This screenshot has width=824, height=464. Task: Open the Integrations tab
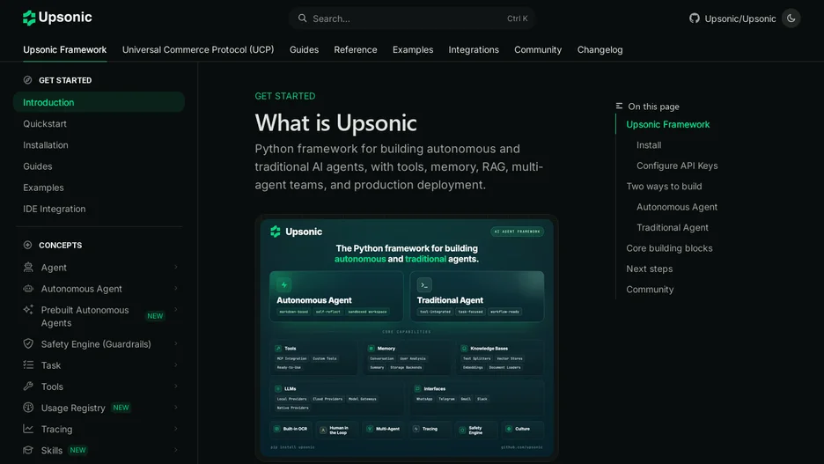[x=474, y=49]
